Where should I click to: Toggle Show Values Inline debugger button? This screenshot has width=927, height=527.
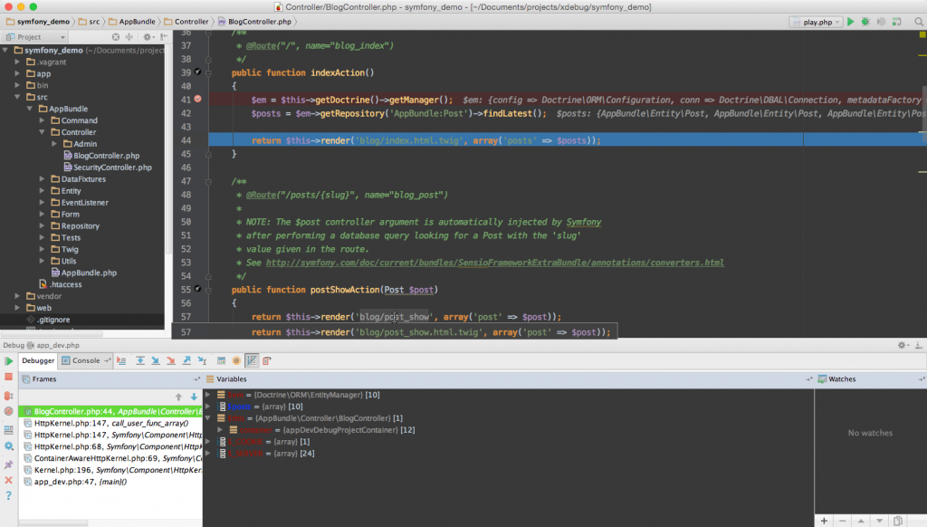pos(252,360)
